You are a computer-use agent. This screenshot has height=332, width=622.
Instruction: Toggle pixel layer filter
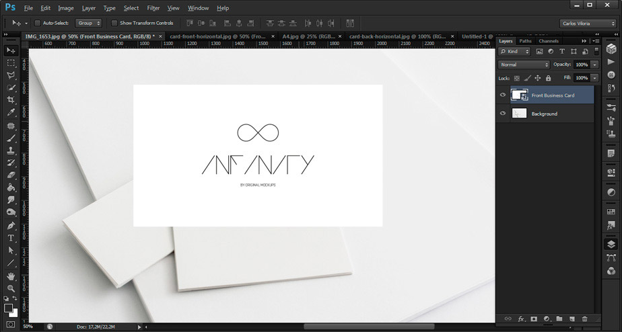coord(539,51)
